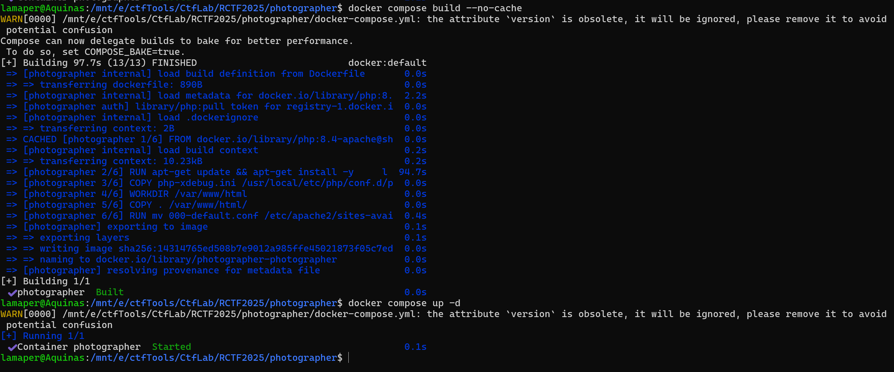Click the 'COPY php-xdebug.ini' build step line
This screenshot has width=894, height=372.
click(261, 183)
